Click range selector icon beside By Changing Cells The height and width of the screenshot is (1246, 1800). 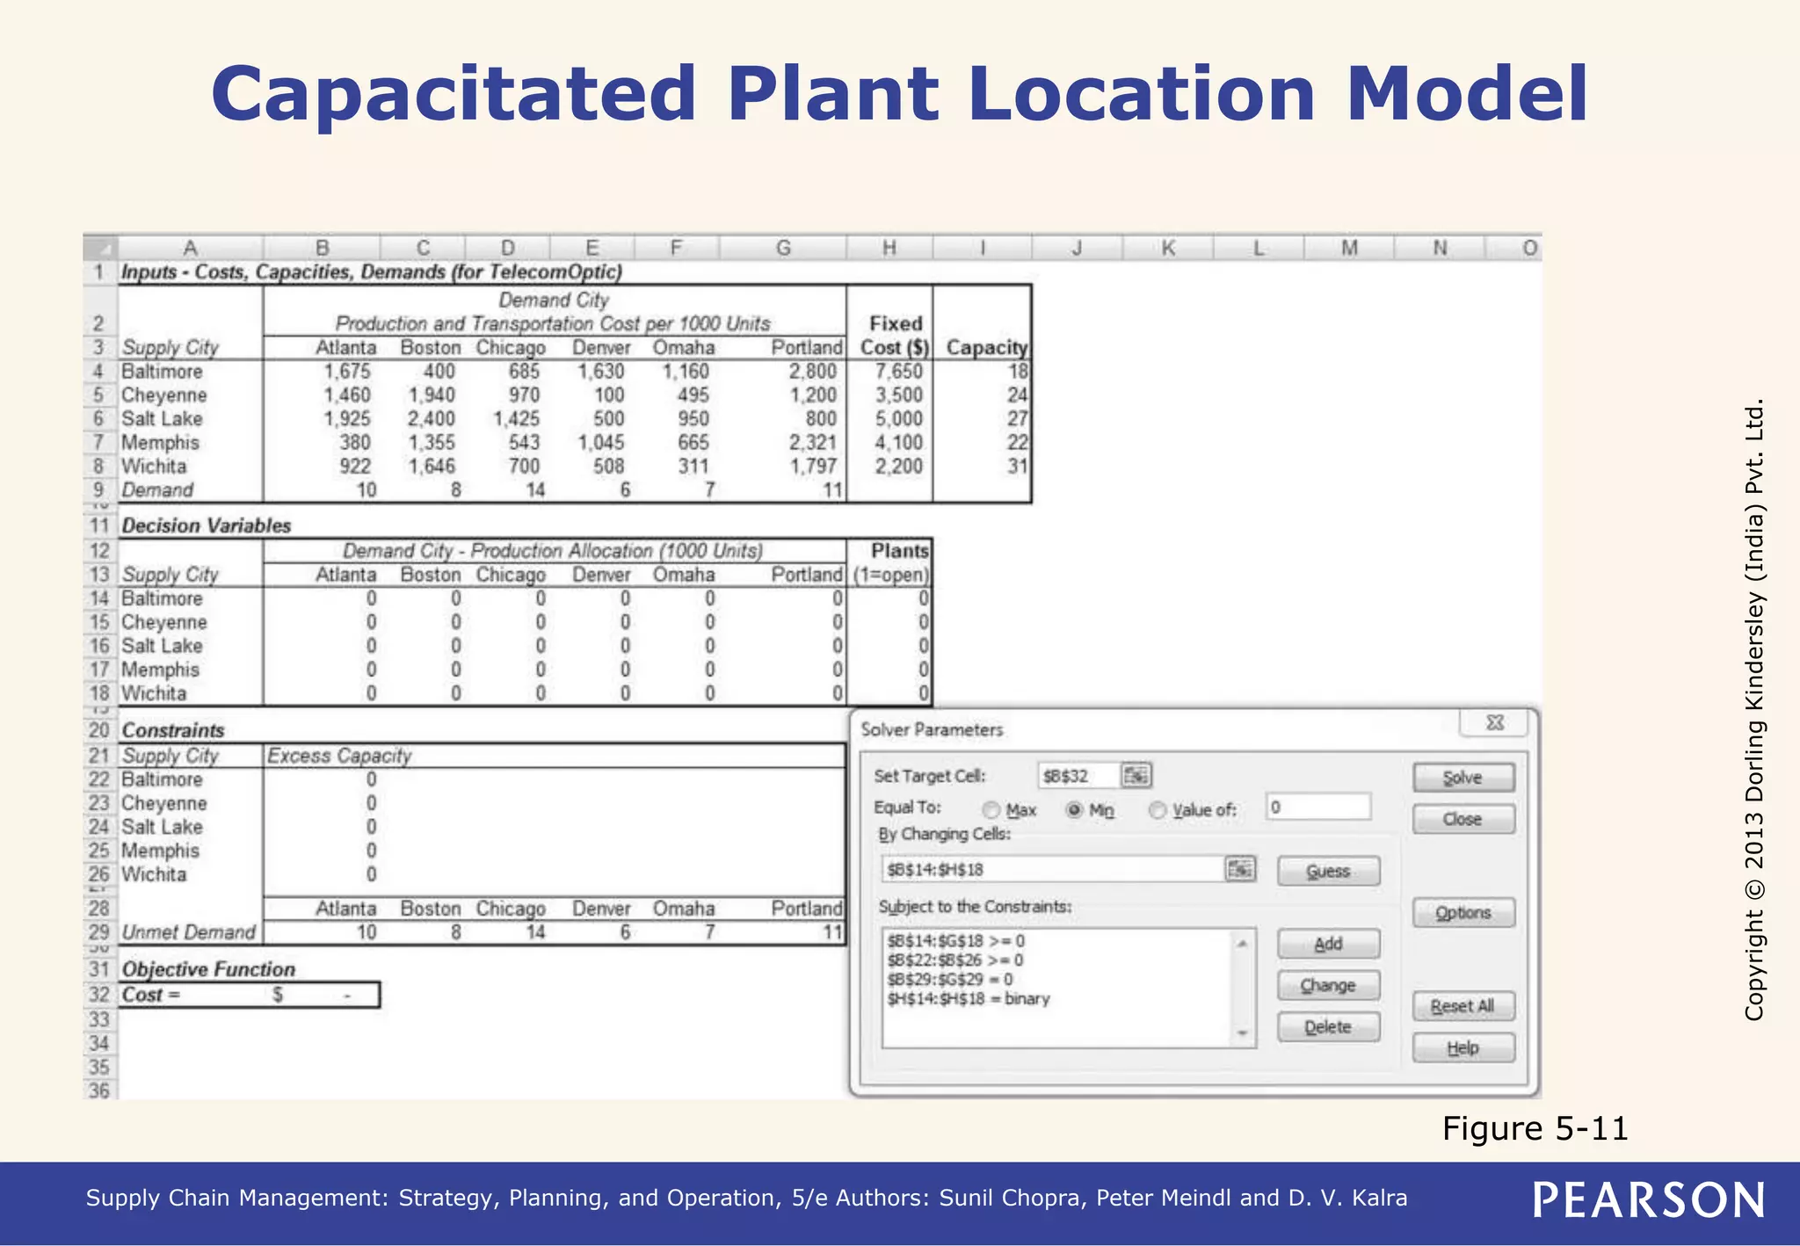point(1239,869)
